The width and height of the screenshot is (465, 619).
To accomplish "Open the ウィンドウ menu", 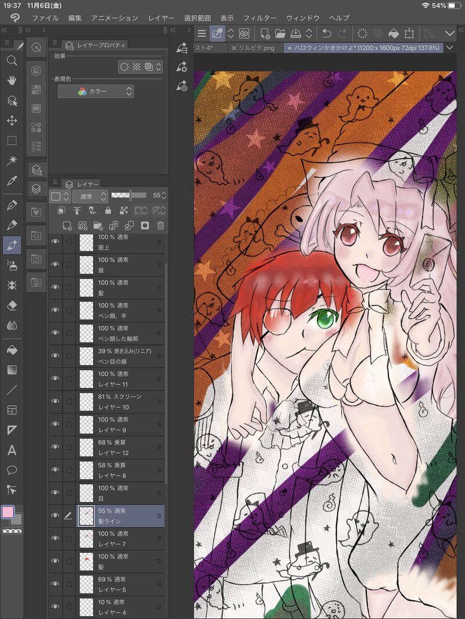I will point(303,18).
